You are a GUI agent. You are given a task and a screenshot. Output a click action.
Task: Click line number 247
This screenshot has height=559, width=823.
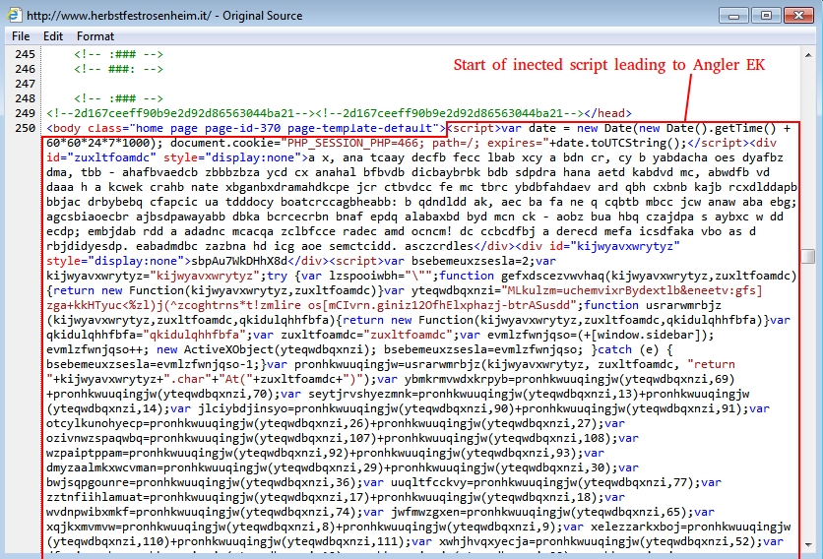coord(26,84)
